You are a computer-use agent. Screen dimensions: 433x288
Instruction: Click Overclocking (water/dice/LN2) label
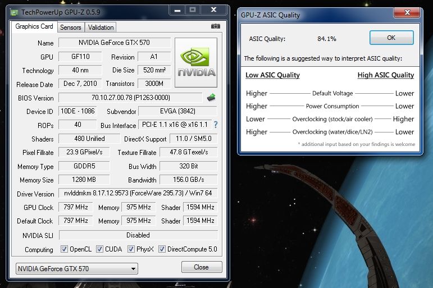tap(332, 132)
